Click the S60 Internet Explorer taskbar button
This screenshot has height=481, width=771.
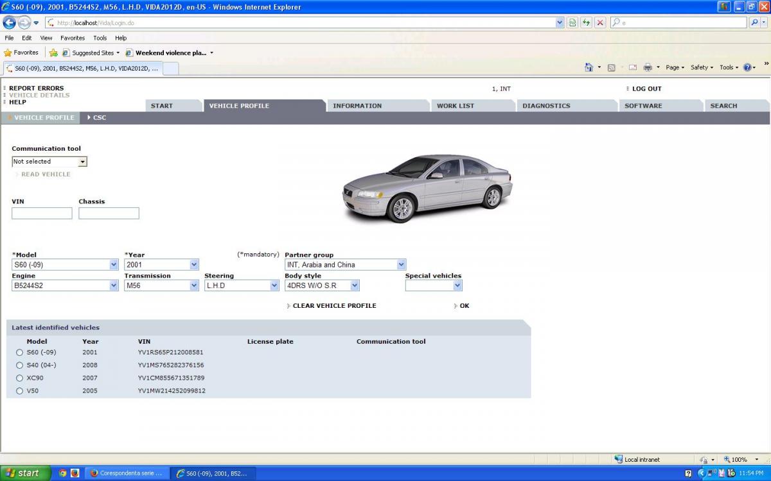coord(213,473)
